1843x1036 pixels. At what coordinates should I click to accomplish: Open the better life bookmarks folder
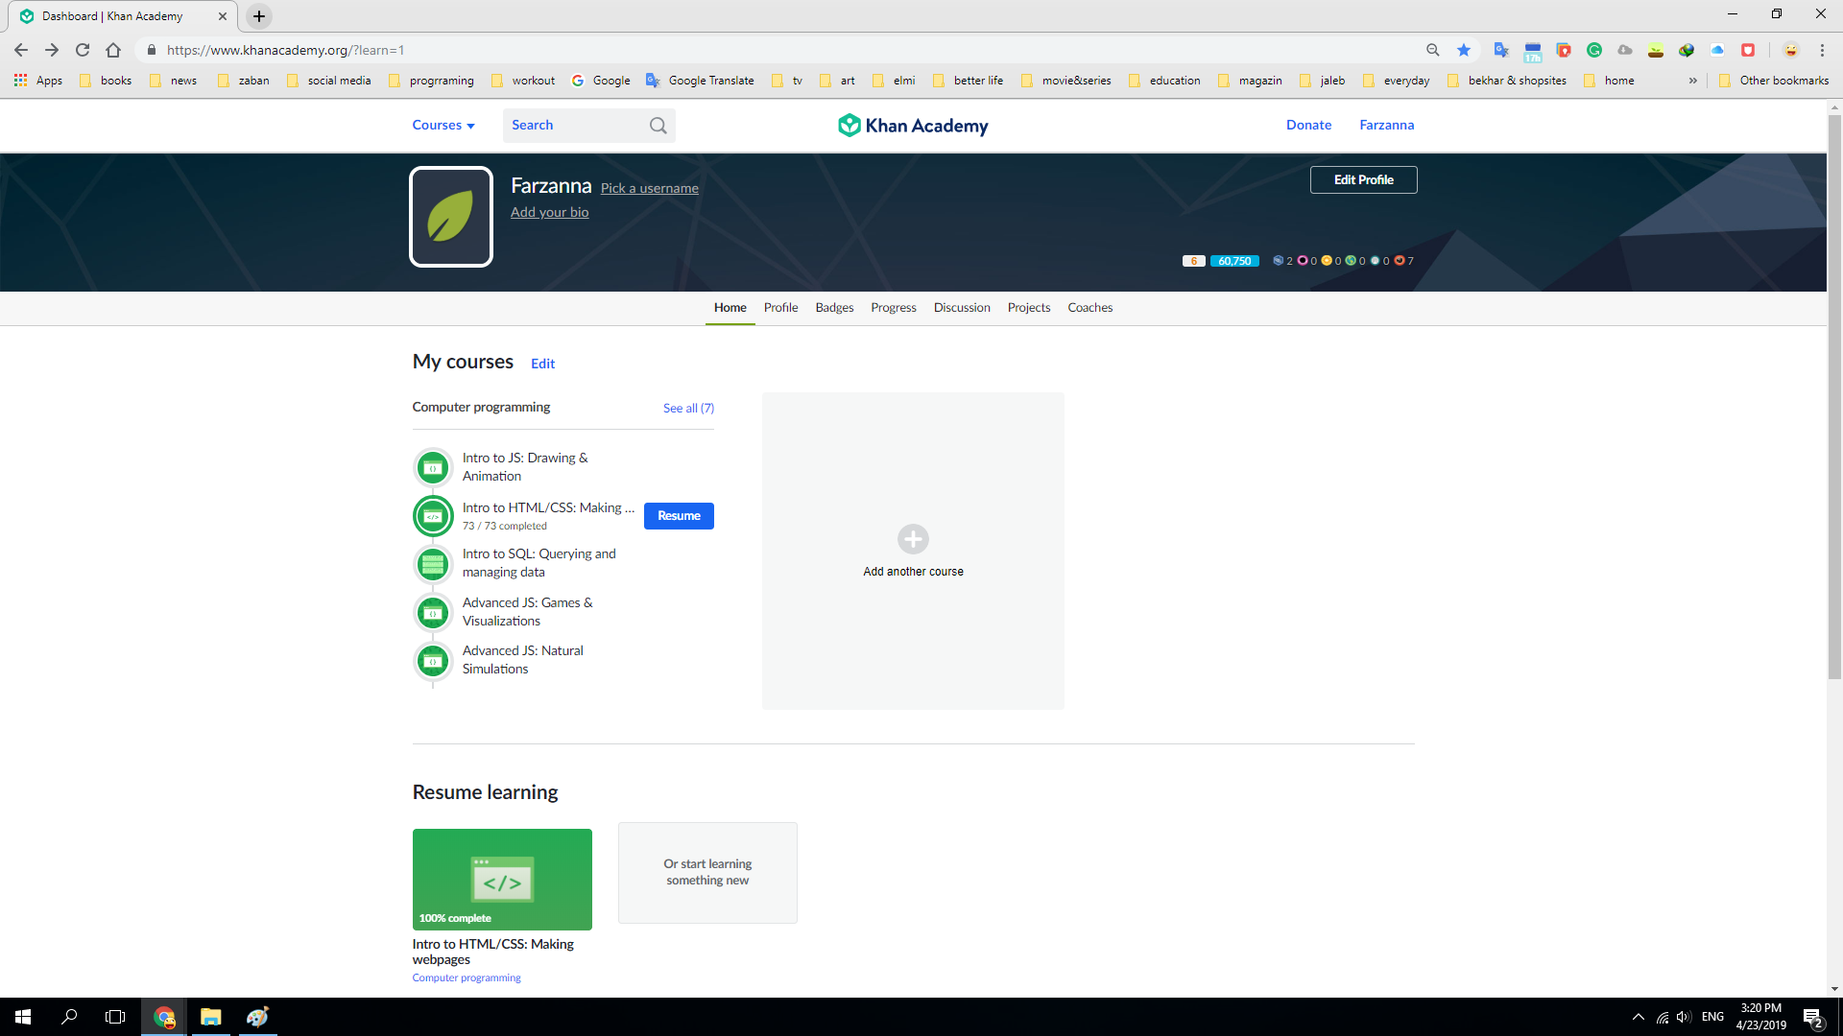point(968,81)
